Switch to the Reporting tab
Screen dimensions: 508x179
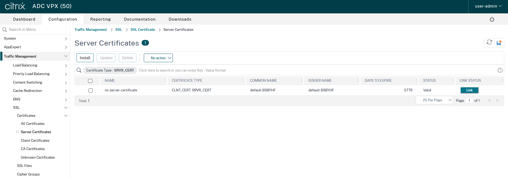[100, 19]
